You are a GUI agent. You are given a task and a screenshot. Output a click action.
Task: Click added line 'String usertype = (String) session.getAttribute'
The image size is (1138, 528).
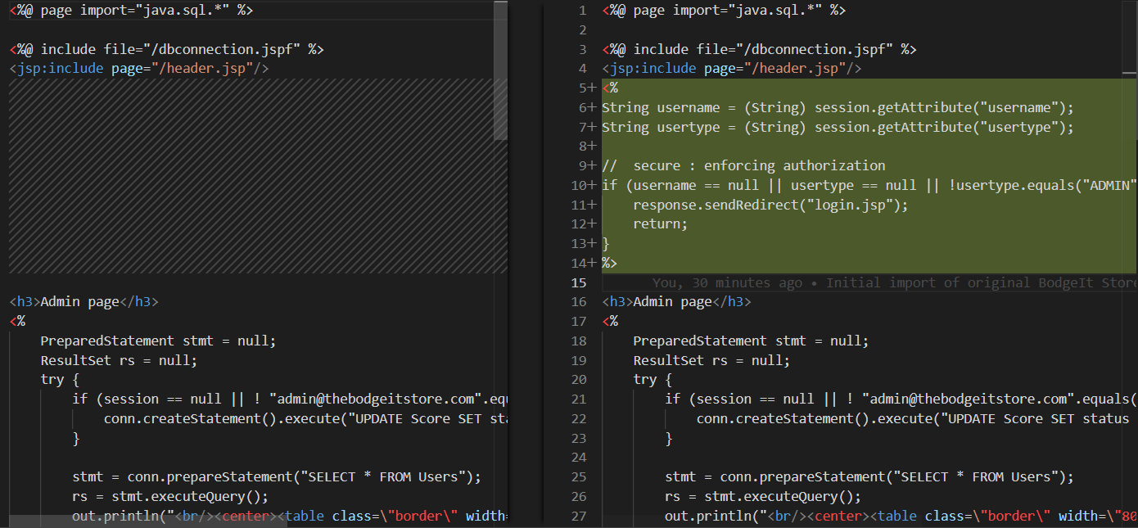click(x=838, y=127)
